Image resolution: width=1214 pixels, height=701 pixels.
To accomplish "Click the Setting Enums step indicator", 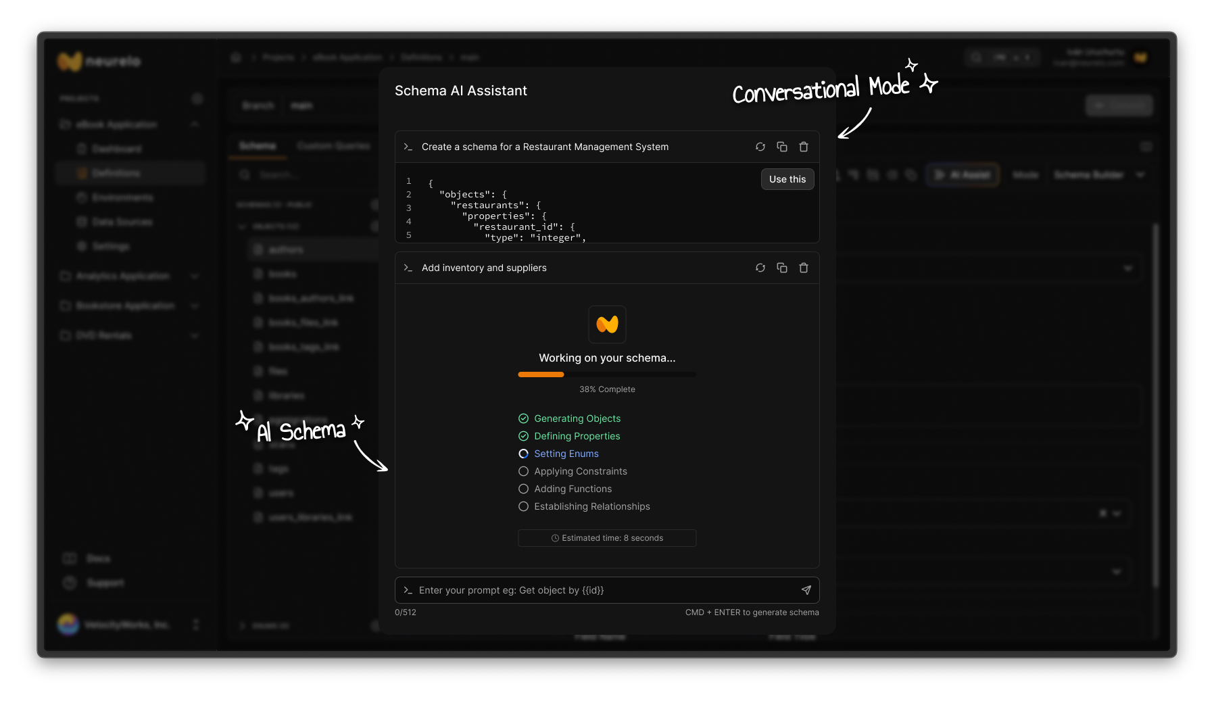I will [523, 454].
